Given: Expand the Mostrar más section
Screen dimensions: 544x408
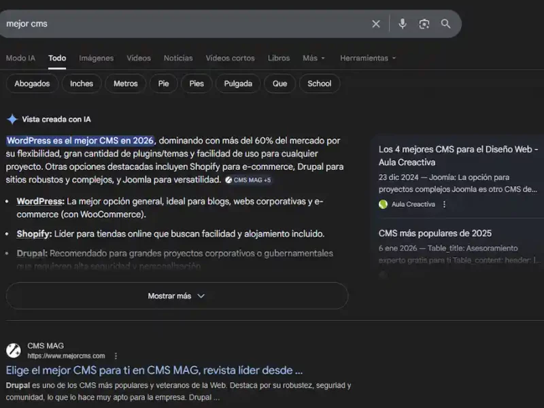Looking at the screenshot, I should [x=175, y=296].
